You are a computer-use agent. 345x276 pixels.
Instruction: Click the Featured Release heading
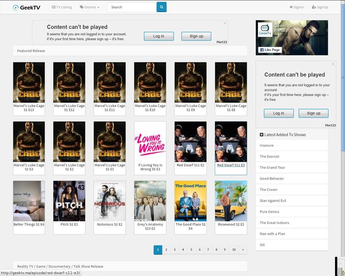pyautogui.click(x=31, y=51)
